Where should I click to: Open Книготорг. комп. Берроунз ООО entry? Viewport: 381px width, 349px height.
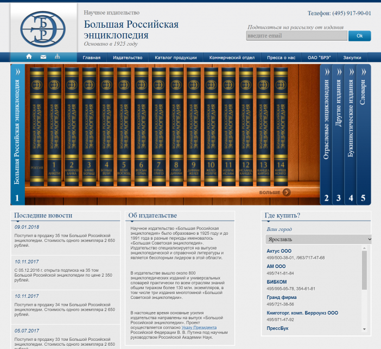click(302, 313)
